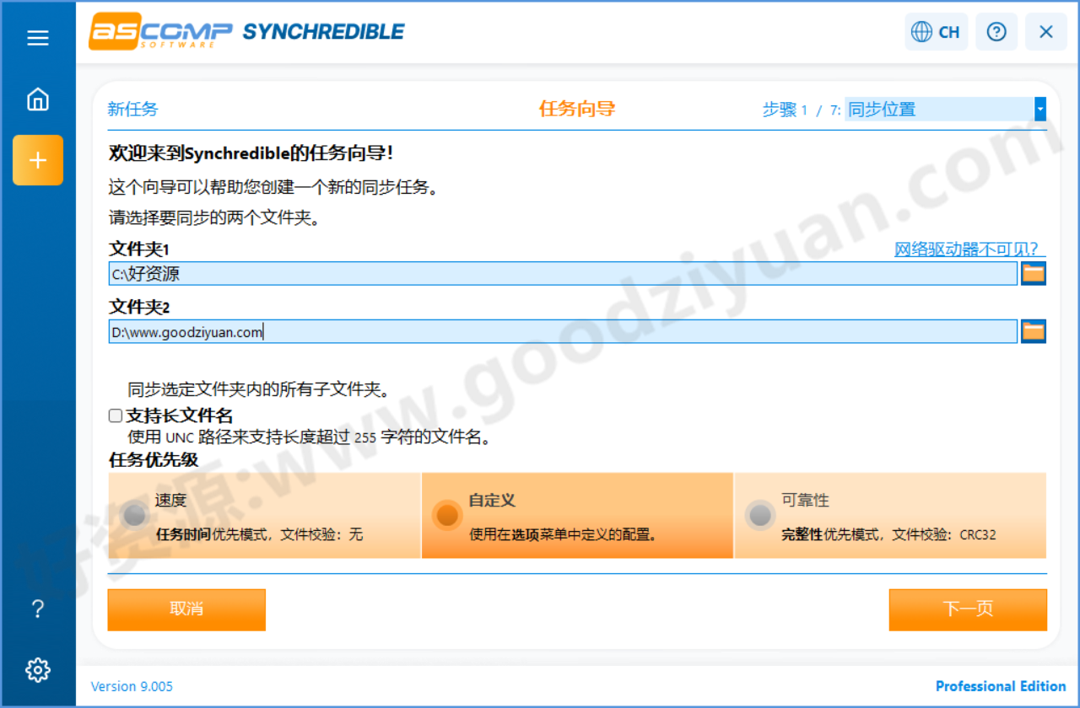
Task: Select the 可靠性 priority radio button
Action: pyautogui.click(x=759, y=515)
